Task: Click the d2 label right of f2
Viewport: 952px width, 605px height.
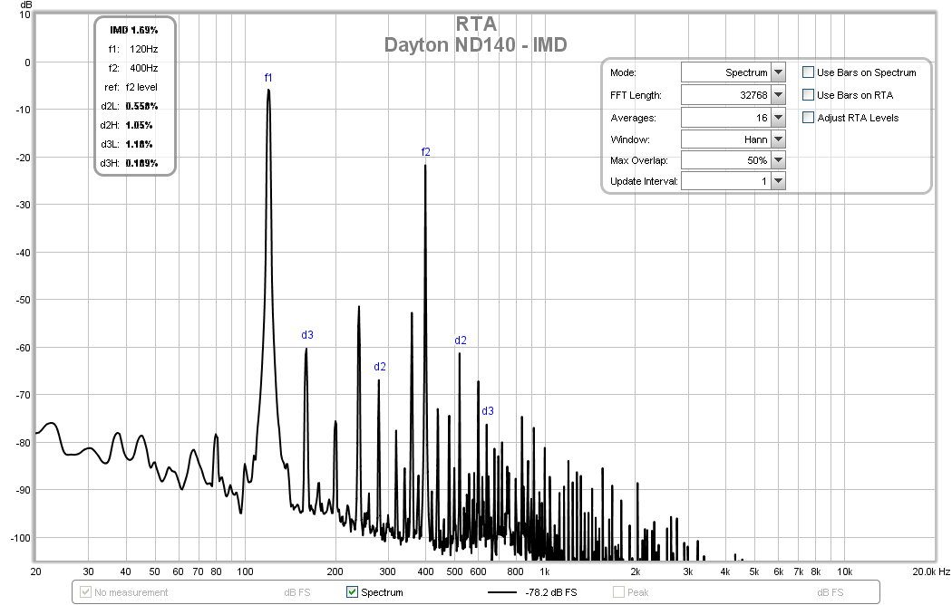Action: pyautogui.click(x=461, y=341)
